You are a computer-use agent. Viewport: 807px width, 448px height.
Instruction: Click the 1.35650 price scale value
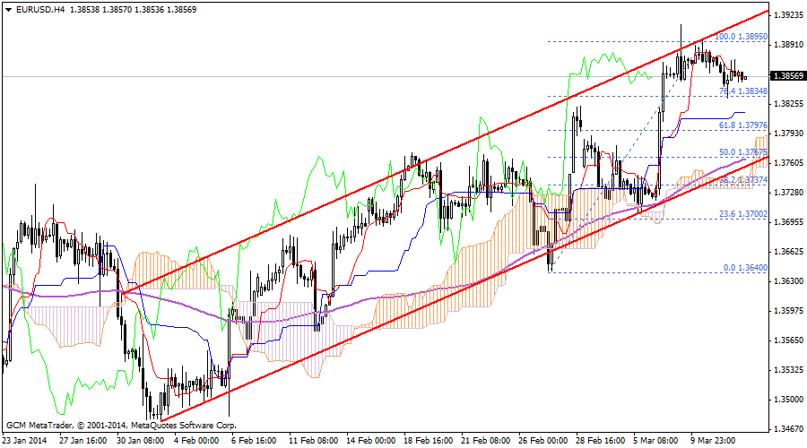[788, 340]
